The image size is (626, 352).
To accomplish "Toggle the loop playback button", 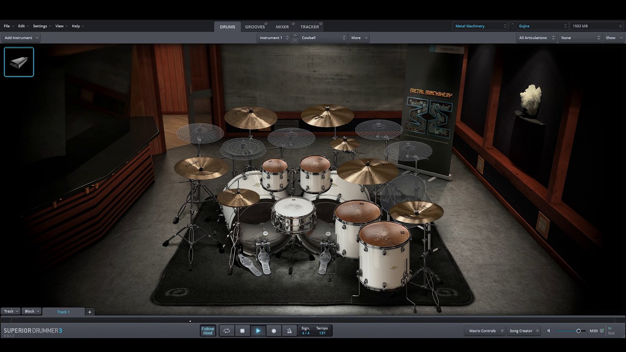I will [x=227, y=331].
